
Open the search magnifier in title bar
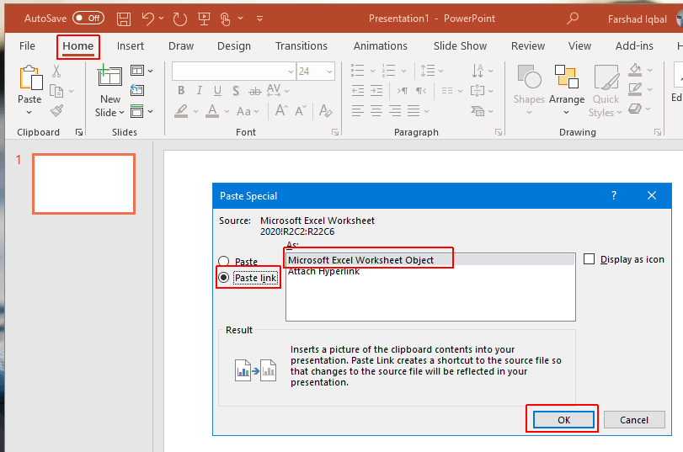tap(573, 19)
